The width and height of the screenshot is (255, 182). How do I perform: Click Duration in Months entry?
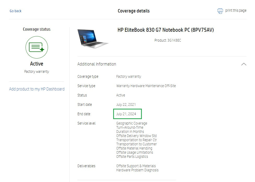(130, 132)
